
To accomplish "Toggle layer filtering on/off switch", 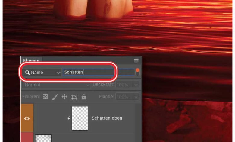I will pos(137,72).
